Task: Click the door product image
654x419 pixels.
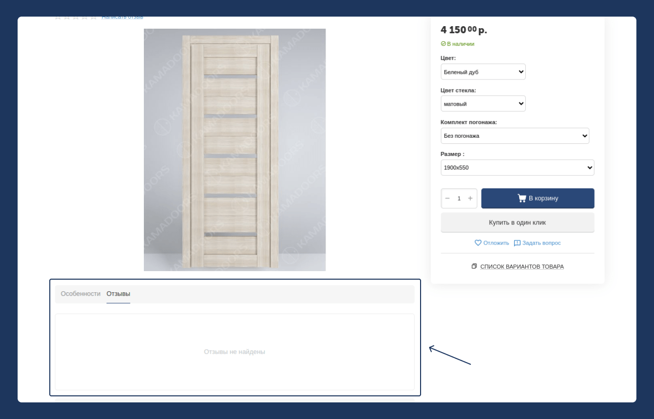Action: tap(235, 150)
